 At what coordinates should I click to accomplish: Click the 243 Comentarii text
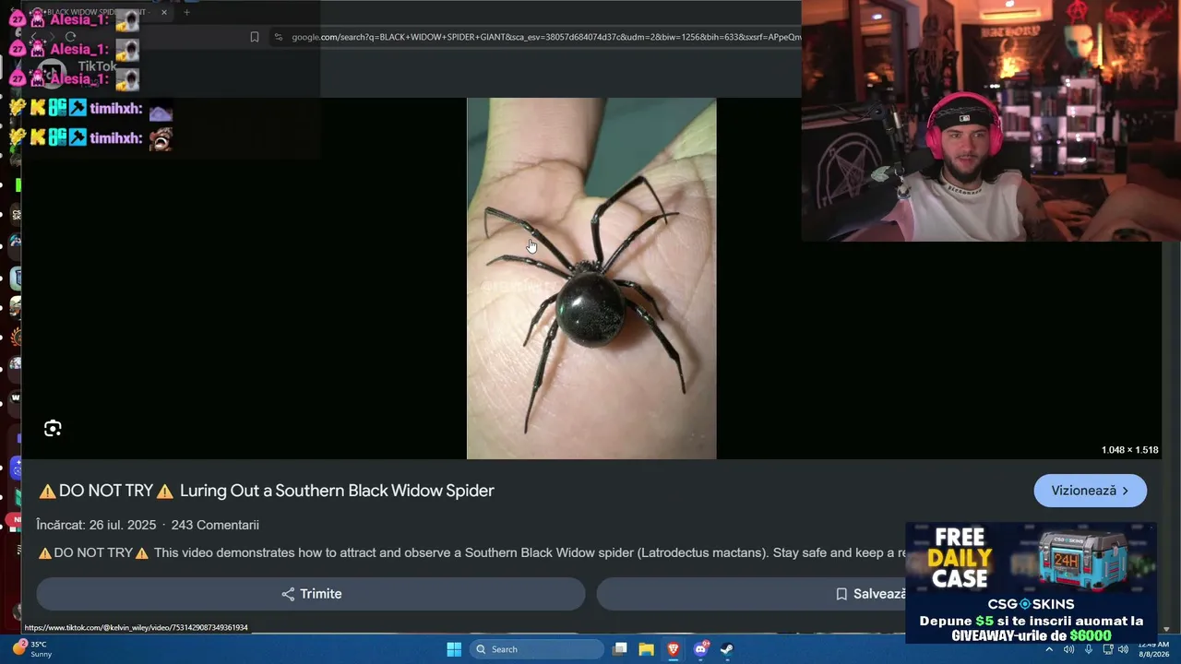pos(215,525)
